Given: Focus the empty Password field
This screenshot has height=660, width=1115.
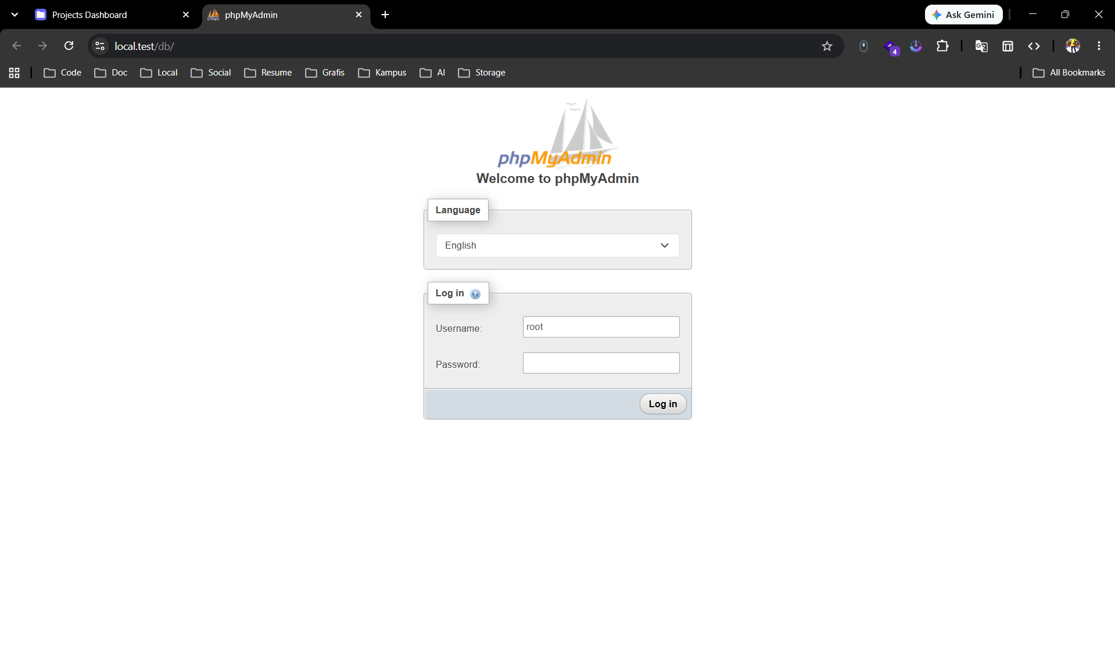Looking at the screenshot, I should (x=601, y=363).
